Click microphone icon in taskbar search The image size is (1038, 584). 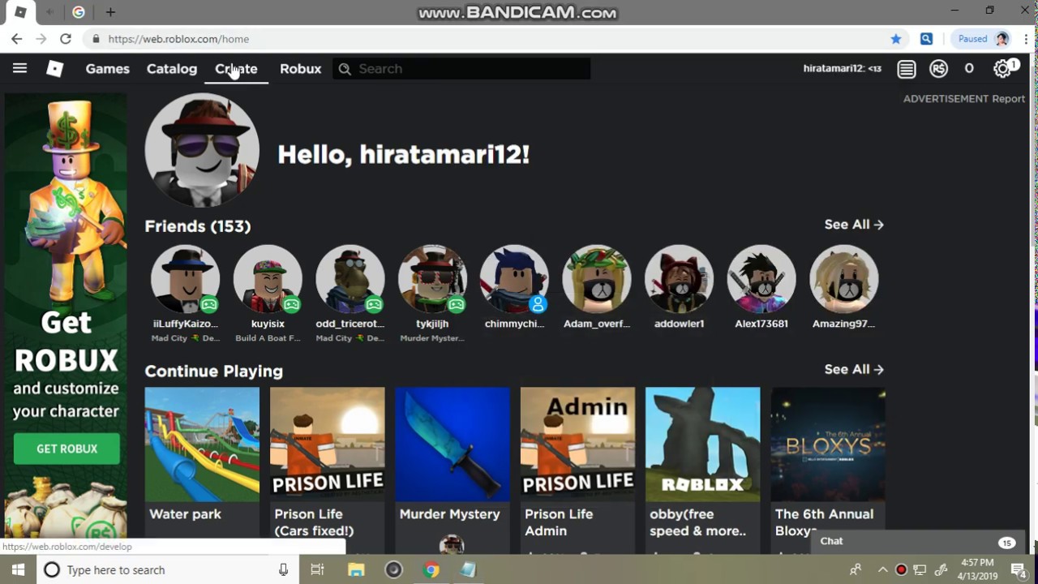(283, 570)
